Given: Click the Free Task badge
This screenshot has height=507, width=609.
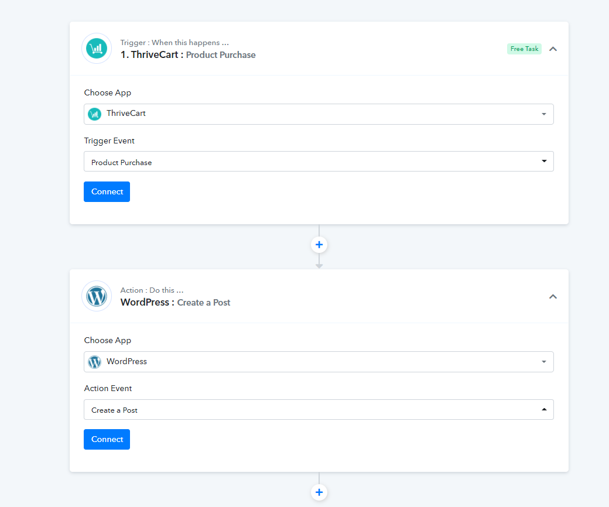Looking at the screenshot, I should coord(524,49).
